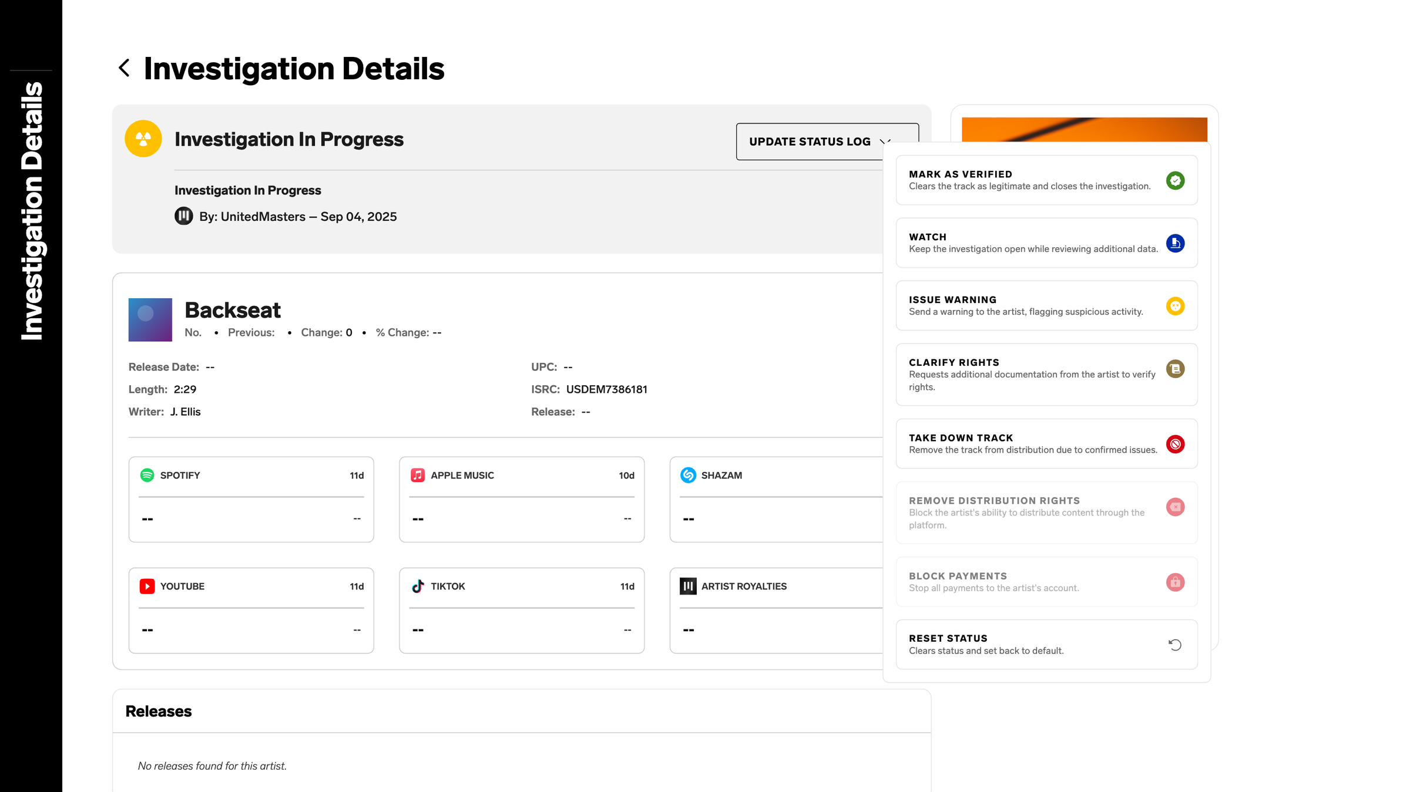This screenshot has height=792, width=1410.
Task: Click the green checkmark icon for Mark as Verified
Action: pos(1175,180)
